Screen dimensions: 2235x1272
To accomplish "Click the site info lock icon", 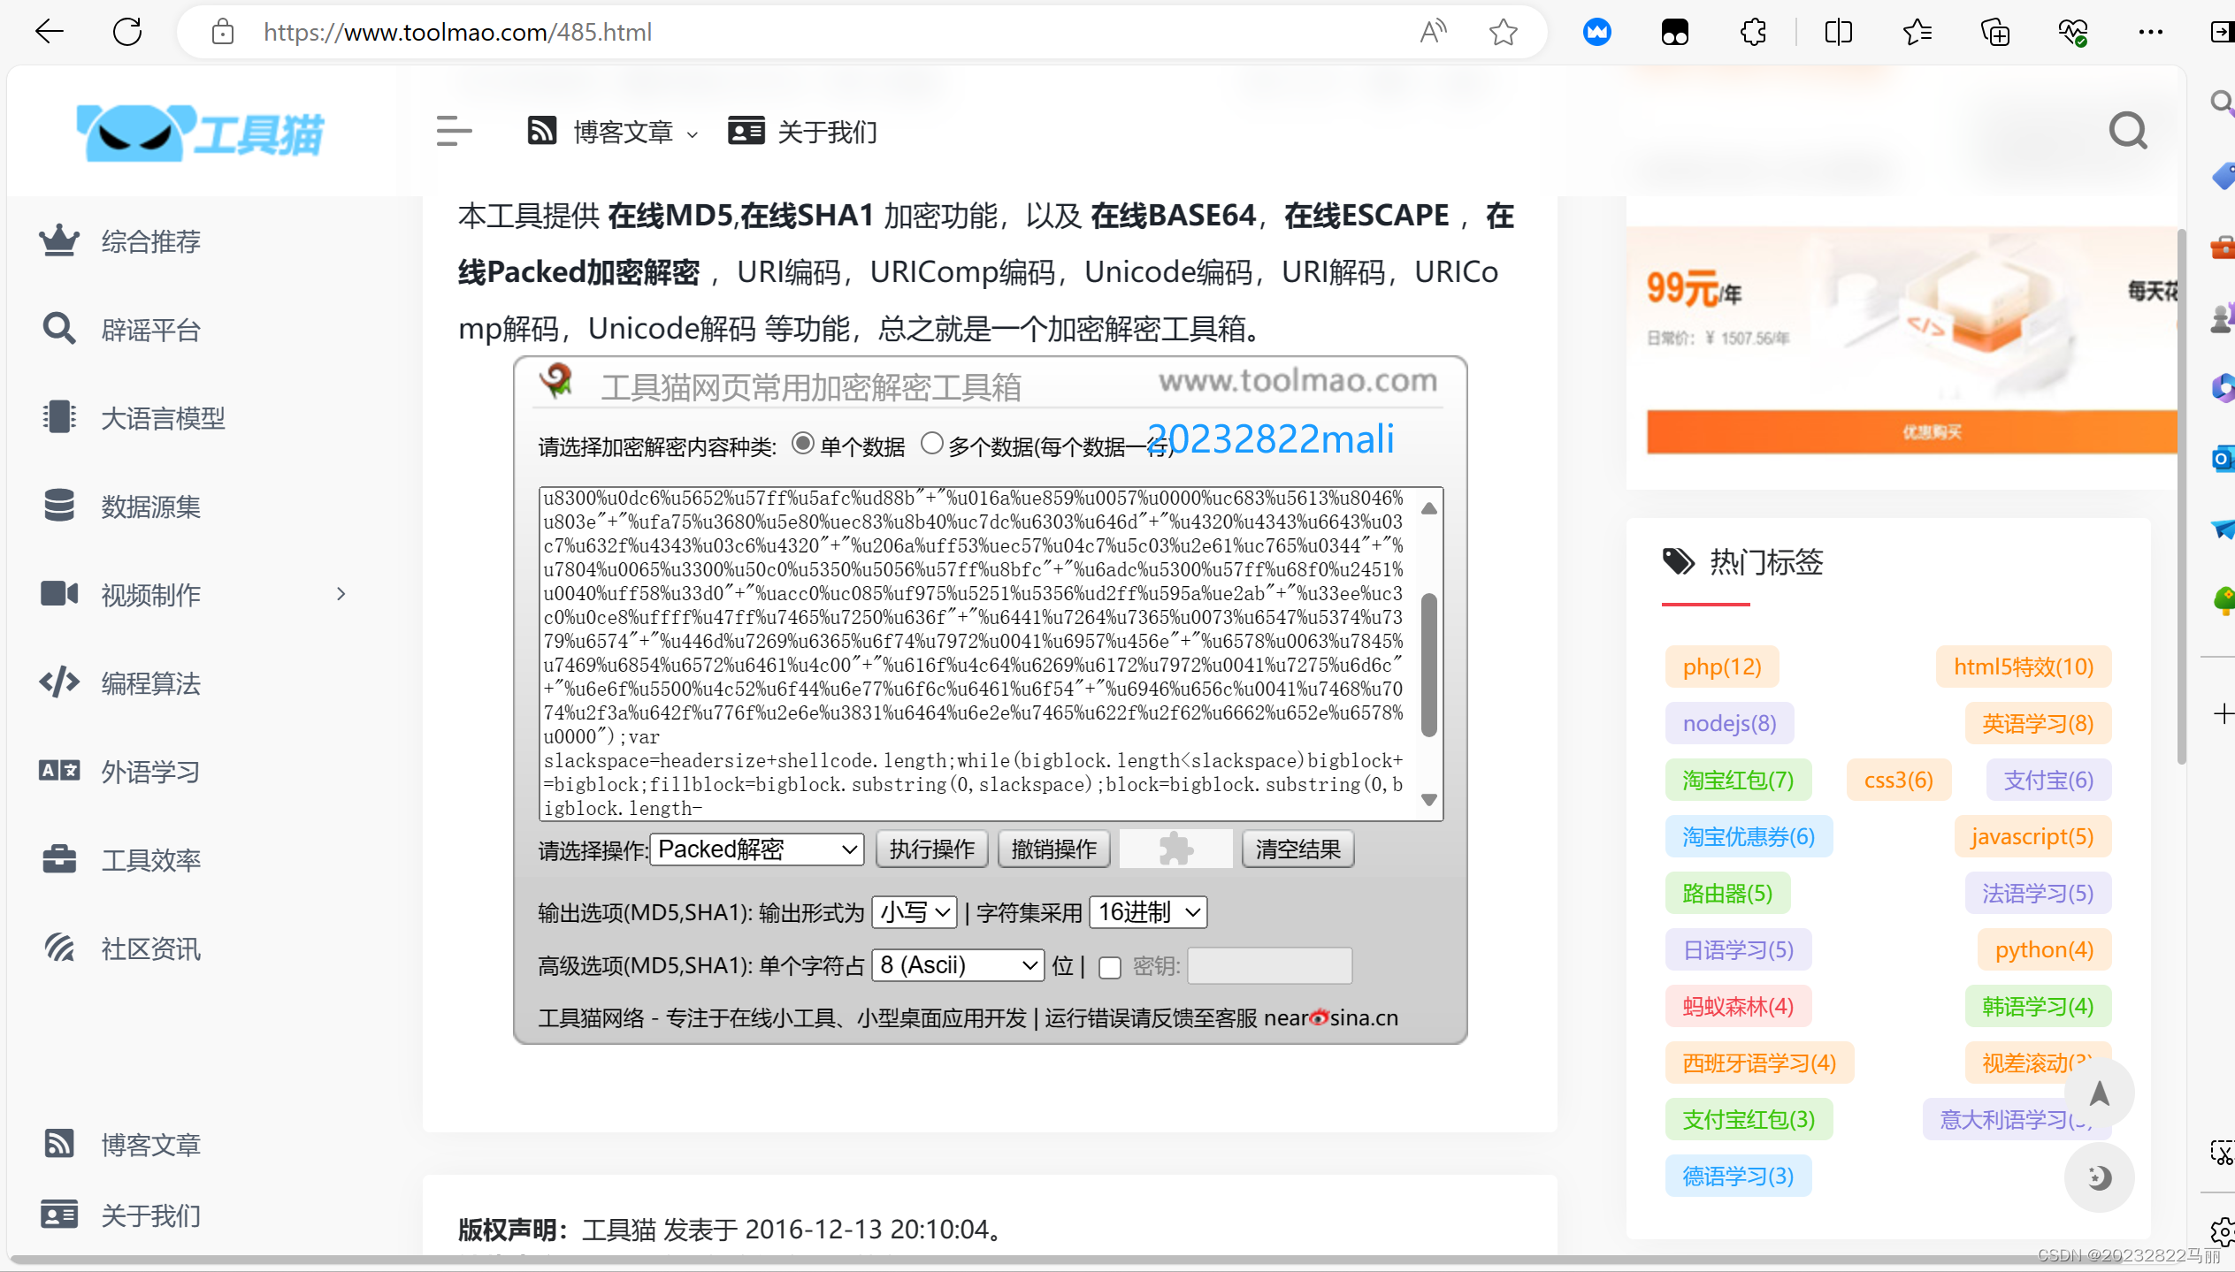I will (x=223, y=32).
